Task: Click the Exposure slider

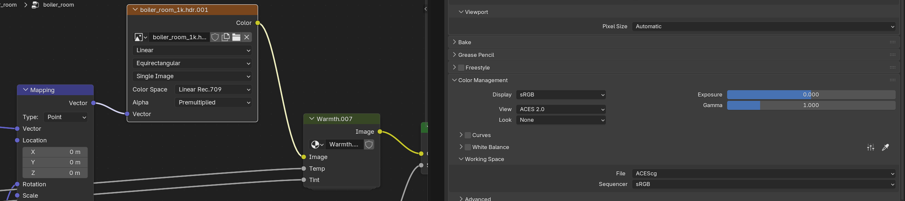Action: 811,95
